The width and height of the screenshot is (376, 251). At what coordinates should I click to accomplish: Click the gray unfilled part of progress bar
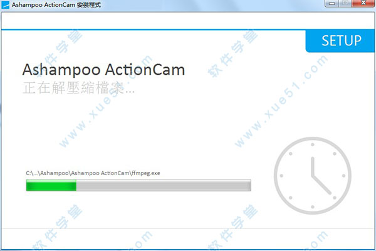tap(164, 185)
